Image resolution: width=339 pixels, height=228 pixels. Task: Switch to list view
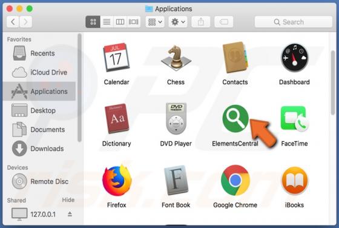coord(107,22)
